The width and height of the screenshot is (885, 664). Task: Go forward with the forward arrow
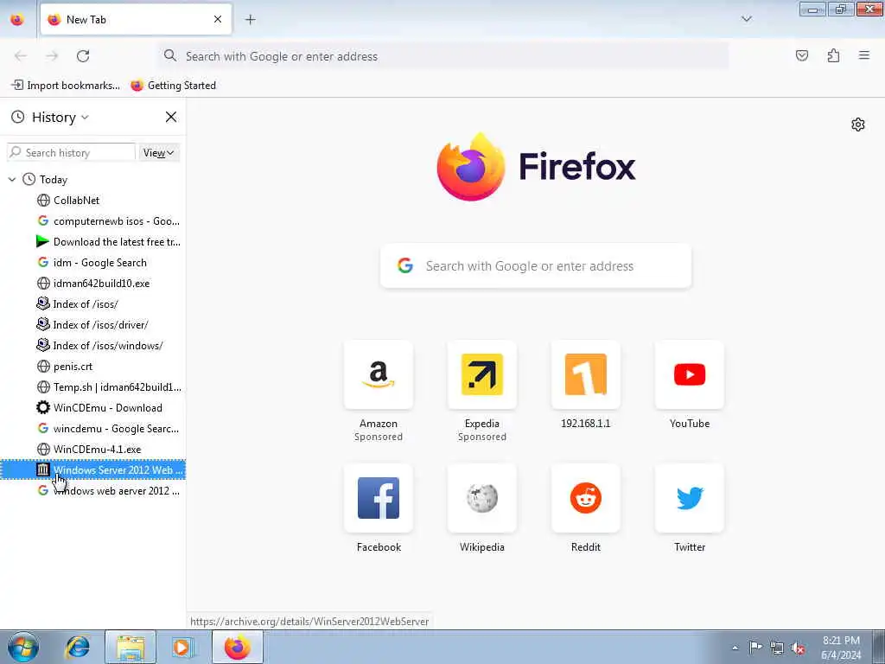52,56
